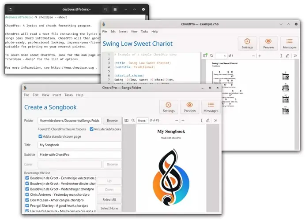
Task: Open Messages in the example.cho window
Action: click(x=289, y=44)
